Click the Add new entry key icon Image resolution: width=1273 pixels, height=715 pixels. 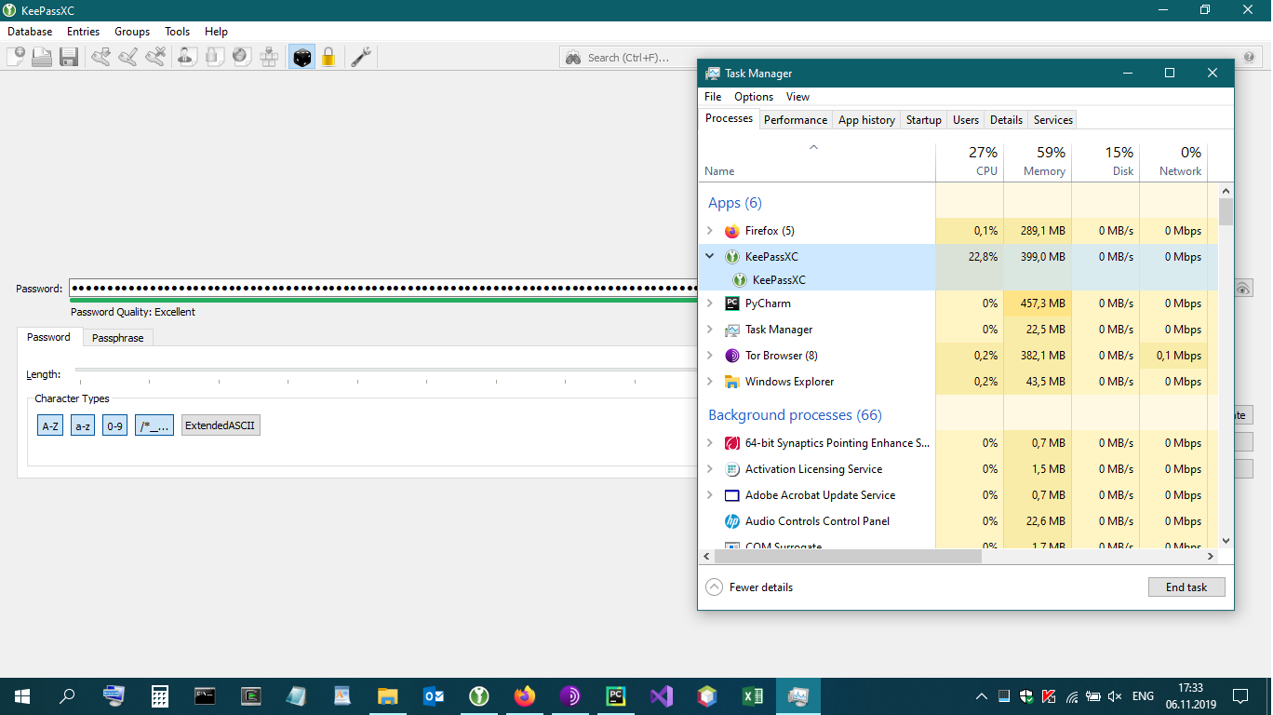pos(101,57)
